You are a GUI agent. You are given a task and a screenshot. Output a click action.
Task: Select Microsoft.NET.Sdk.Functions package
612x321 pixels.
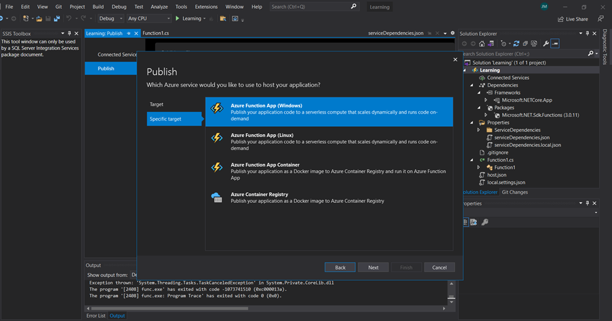pos(540,115)
